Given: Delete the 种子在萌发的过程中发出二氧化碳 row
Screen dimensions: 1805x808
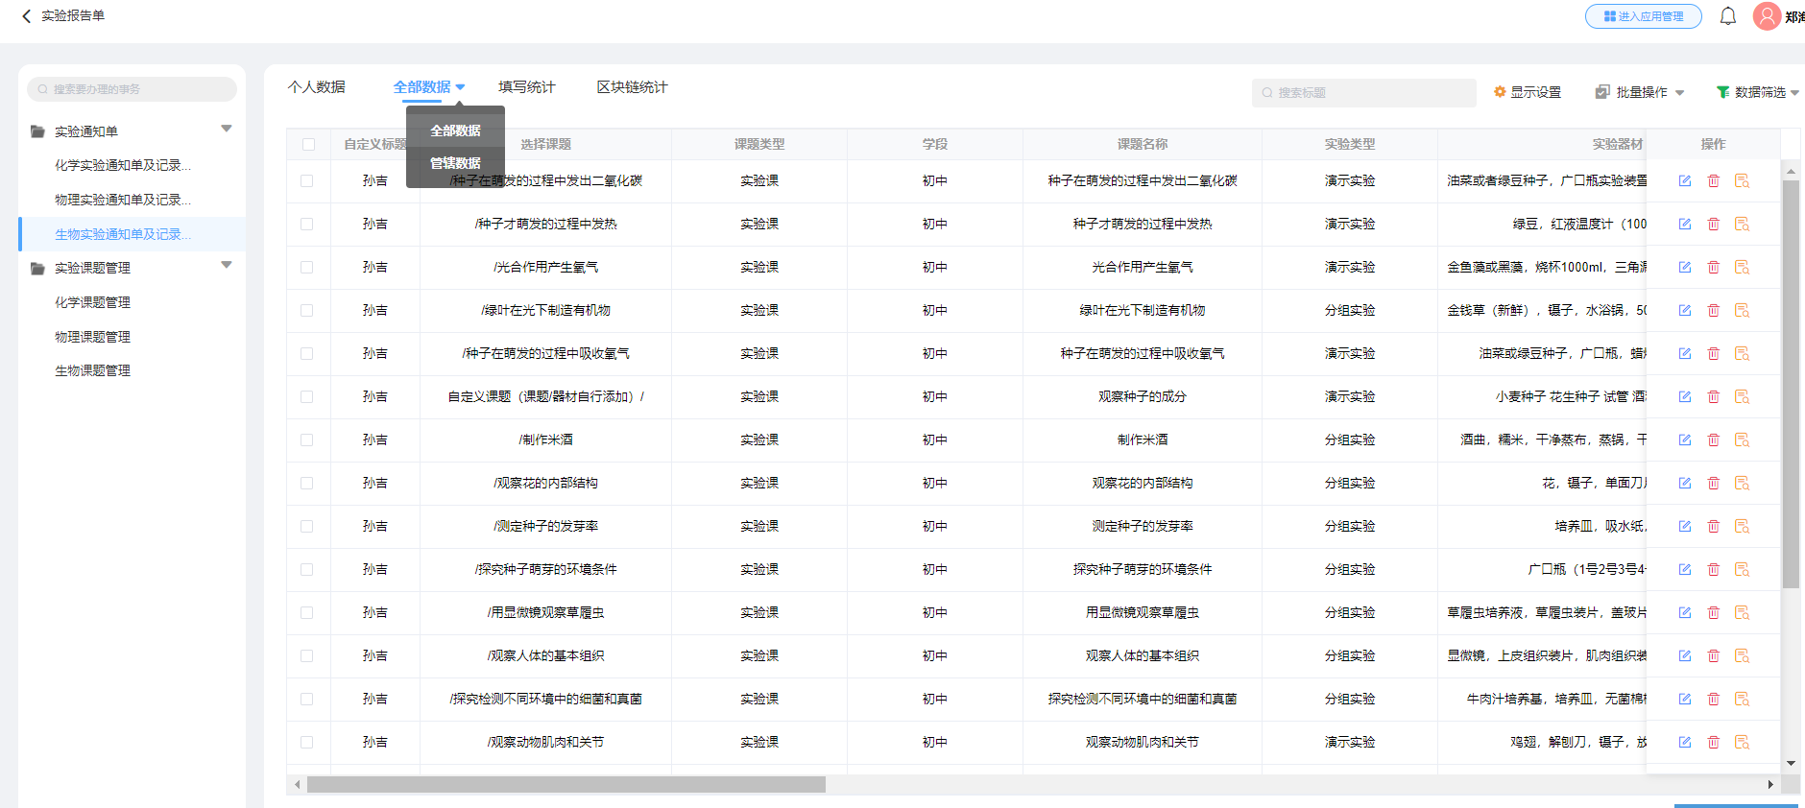Looking at the screenshot, I should point(1714,180).
